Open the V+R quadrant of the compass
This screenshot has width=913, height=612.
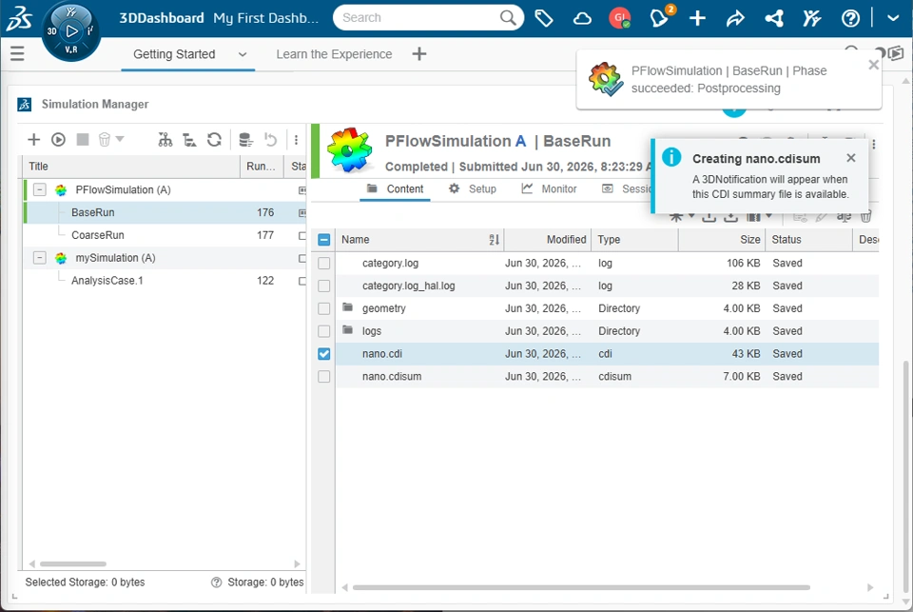(x=71, y=50)
